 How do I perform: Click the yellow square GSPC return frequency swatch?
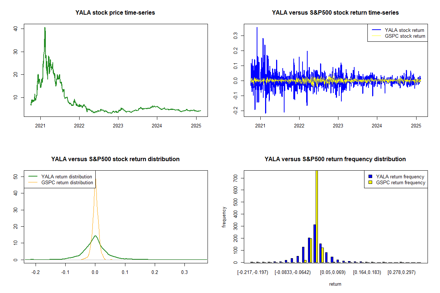pos(371,182)
